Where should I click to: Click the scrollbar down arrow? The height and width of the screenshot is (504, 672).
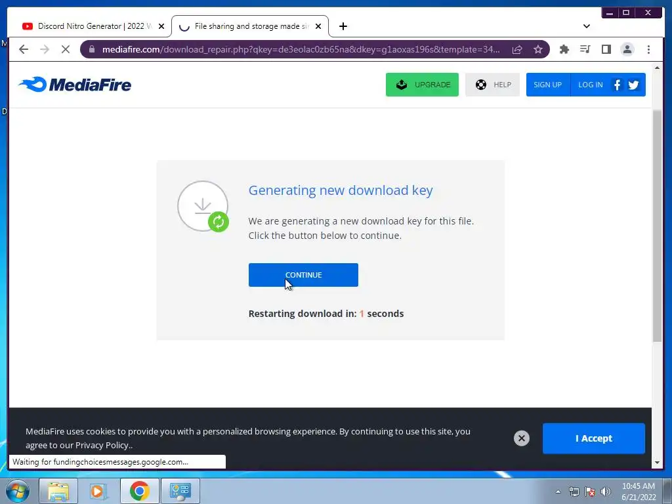657,463
